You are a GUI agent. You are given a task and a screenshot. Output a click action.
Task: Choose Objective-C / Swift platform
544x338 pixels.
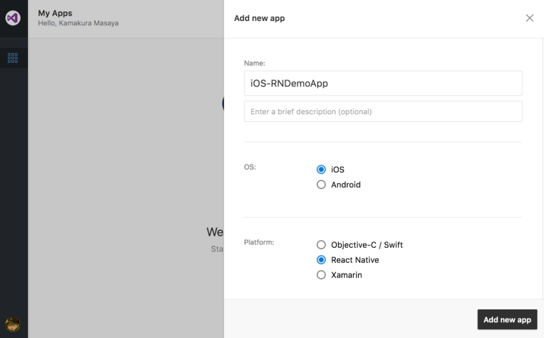click(321, 245)
